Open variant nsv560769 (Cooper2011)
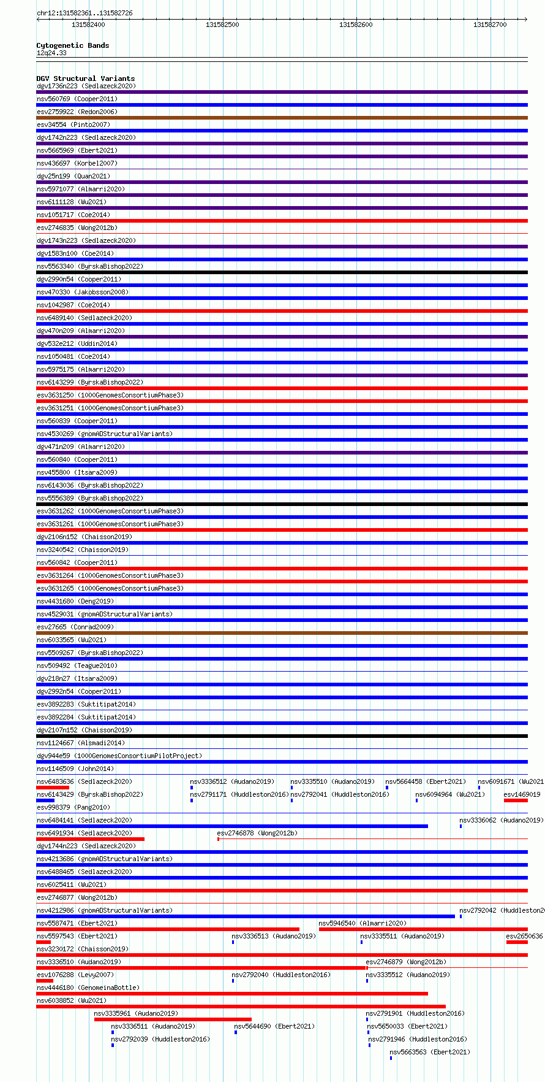 pos(77,99)
